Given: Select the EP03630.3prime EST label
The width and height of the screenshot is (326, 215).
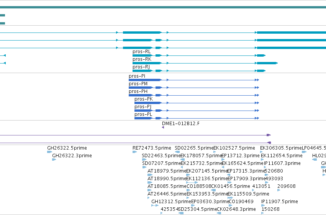Looking at the screenshot, I should point(210,202).
